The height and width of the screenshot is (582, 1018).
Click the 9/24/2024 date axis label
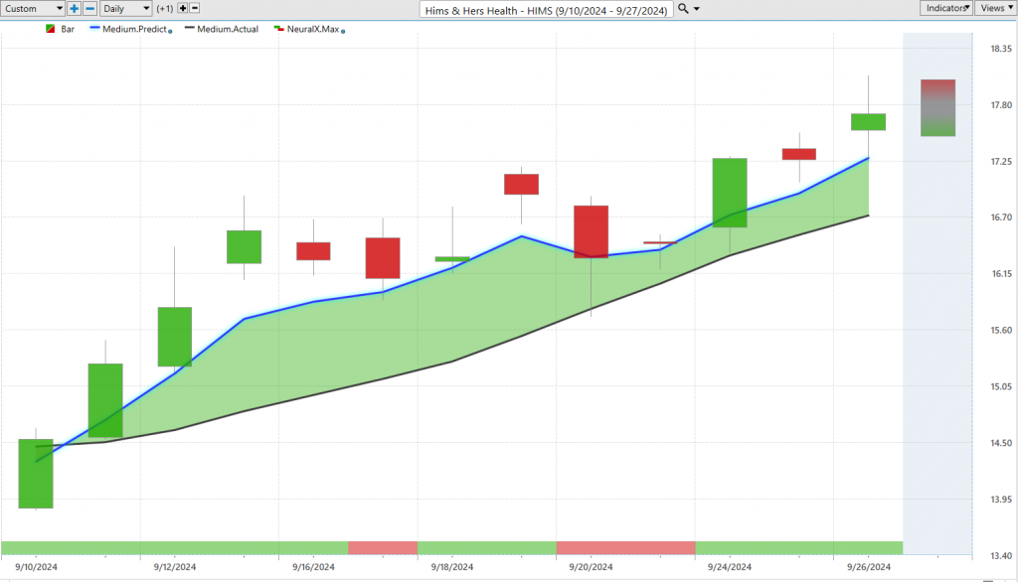pos(729,567)
